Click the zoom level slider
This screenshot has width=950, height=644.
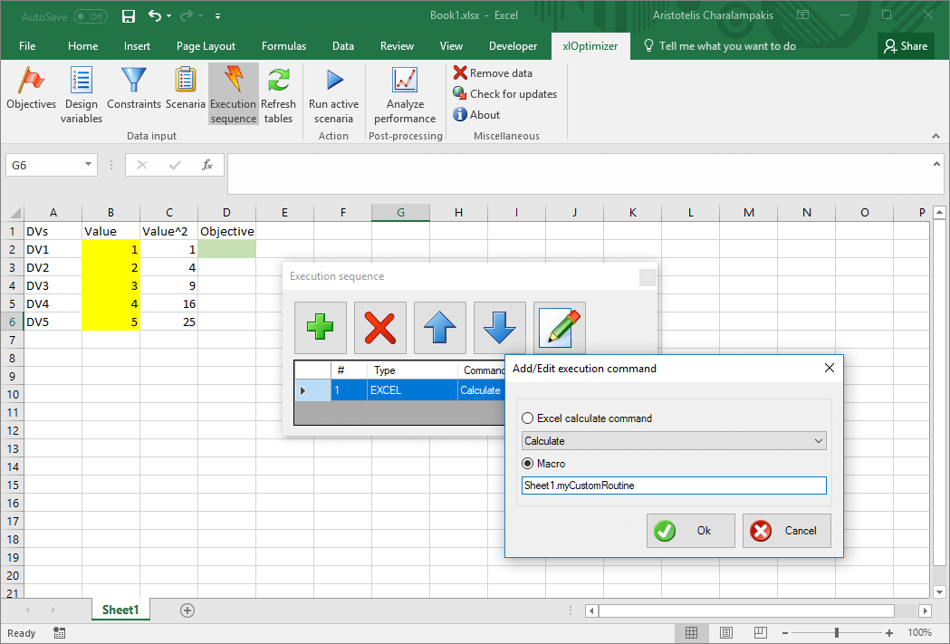[836, 633]
